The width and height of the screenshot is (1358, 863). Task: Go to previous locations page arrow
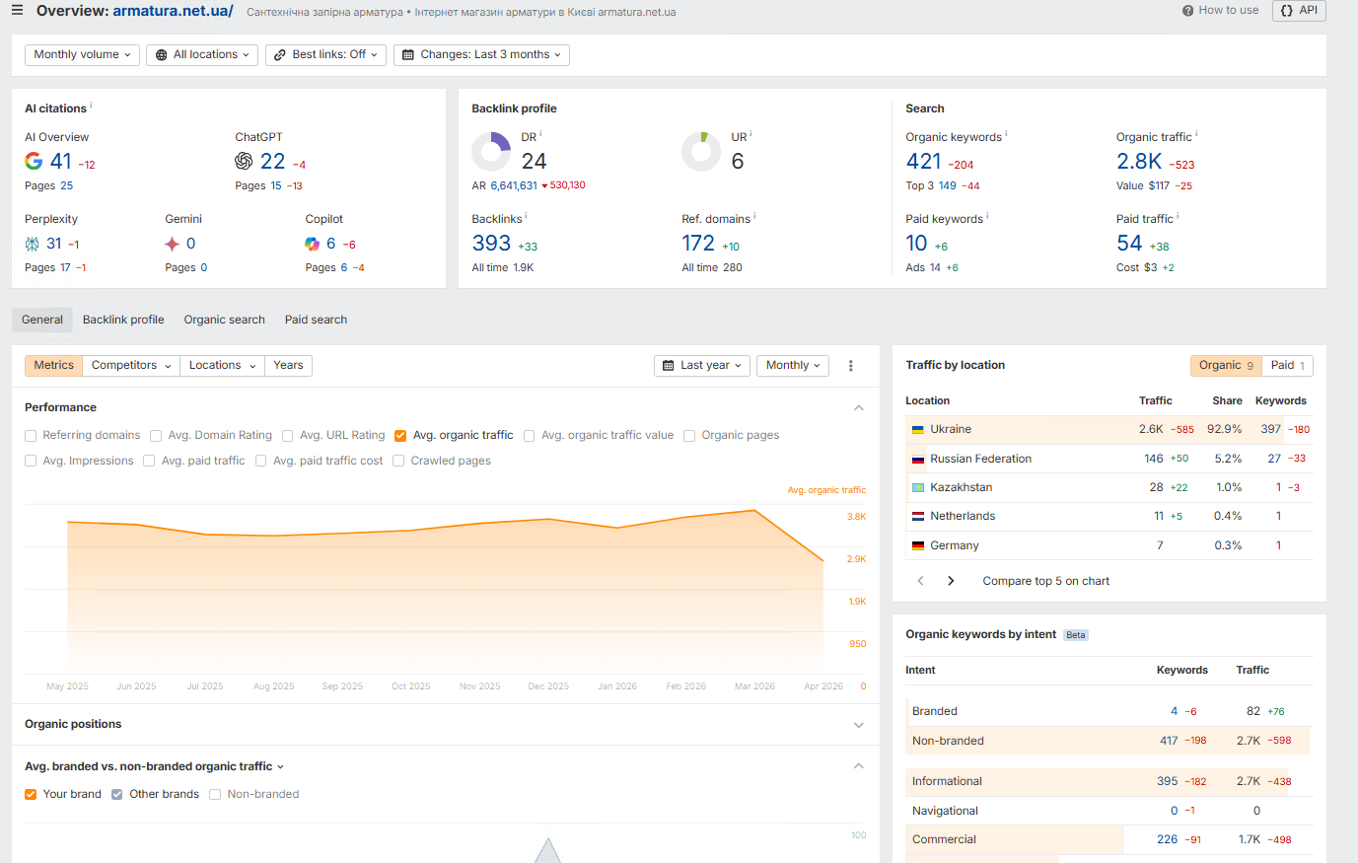coord(921,581)
